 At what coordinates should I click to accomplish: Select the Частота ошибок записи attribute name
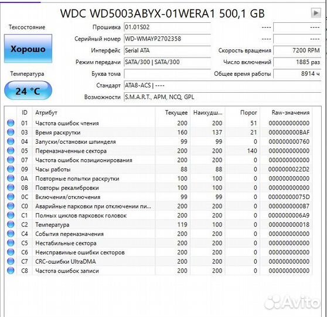point(67,271)
